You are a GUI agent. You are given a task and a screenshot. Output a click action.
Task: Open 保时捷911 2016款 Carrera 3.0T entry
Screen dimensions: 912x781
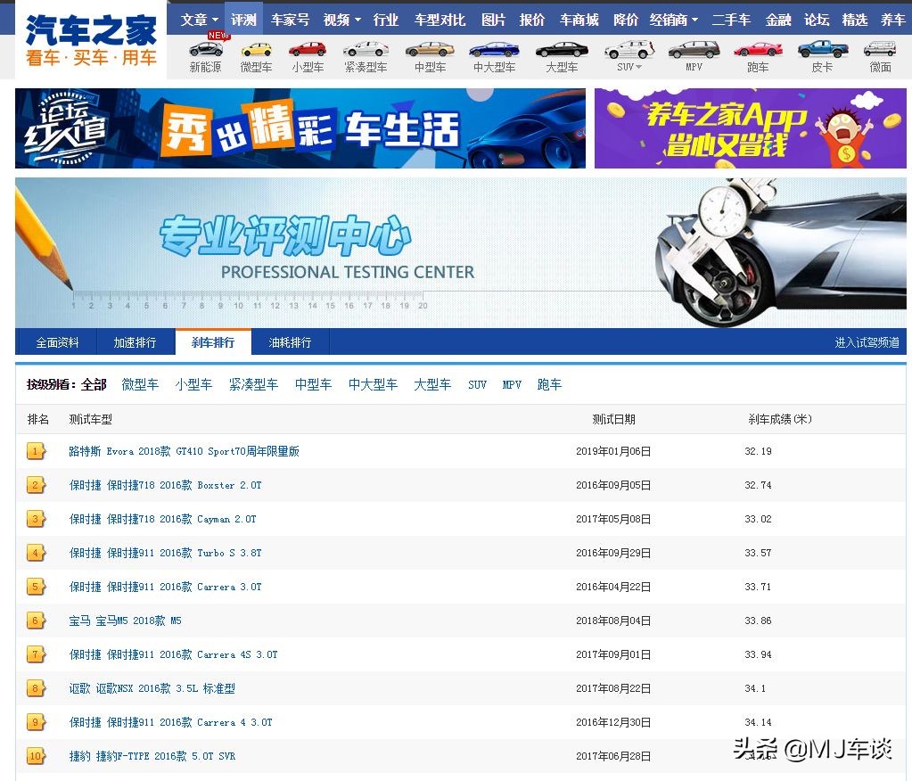tap(165, 587)
